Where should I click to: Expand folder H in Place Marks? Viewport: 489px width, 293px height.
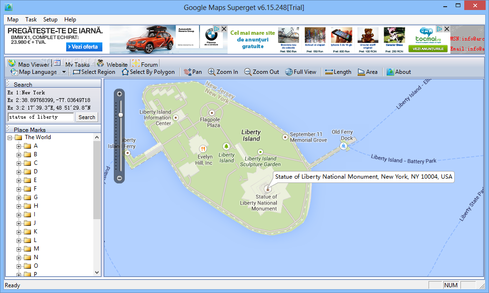[19, 206]
